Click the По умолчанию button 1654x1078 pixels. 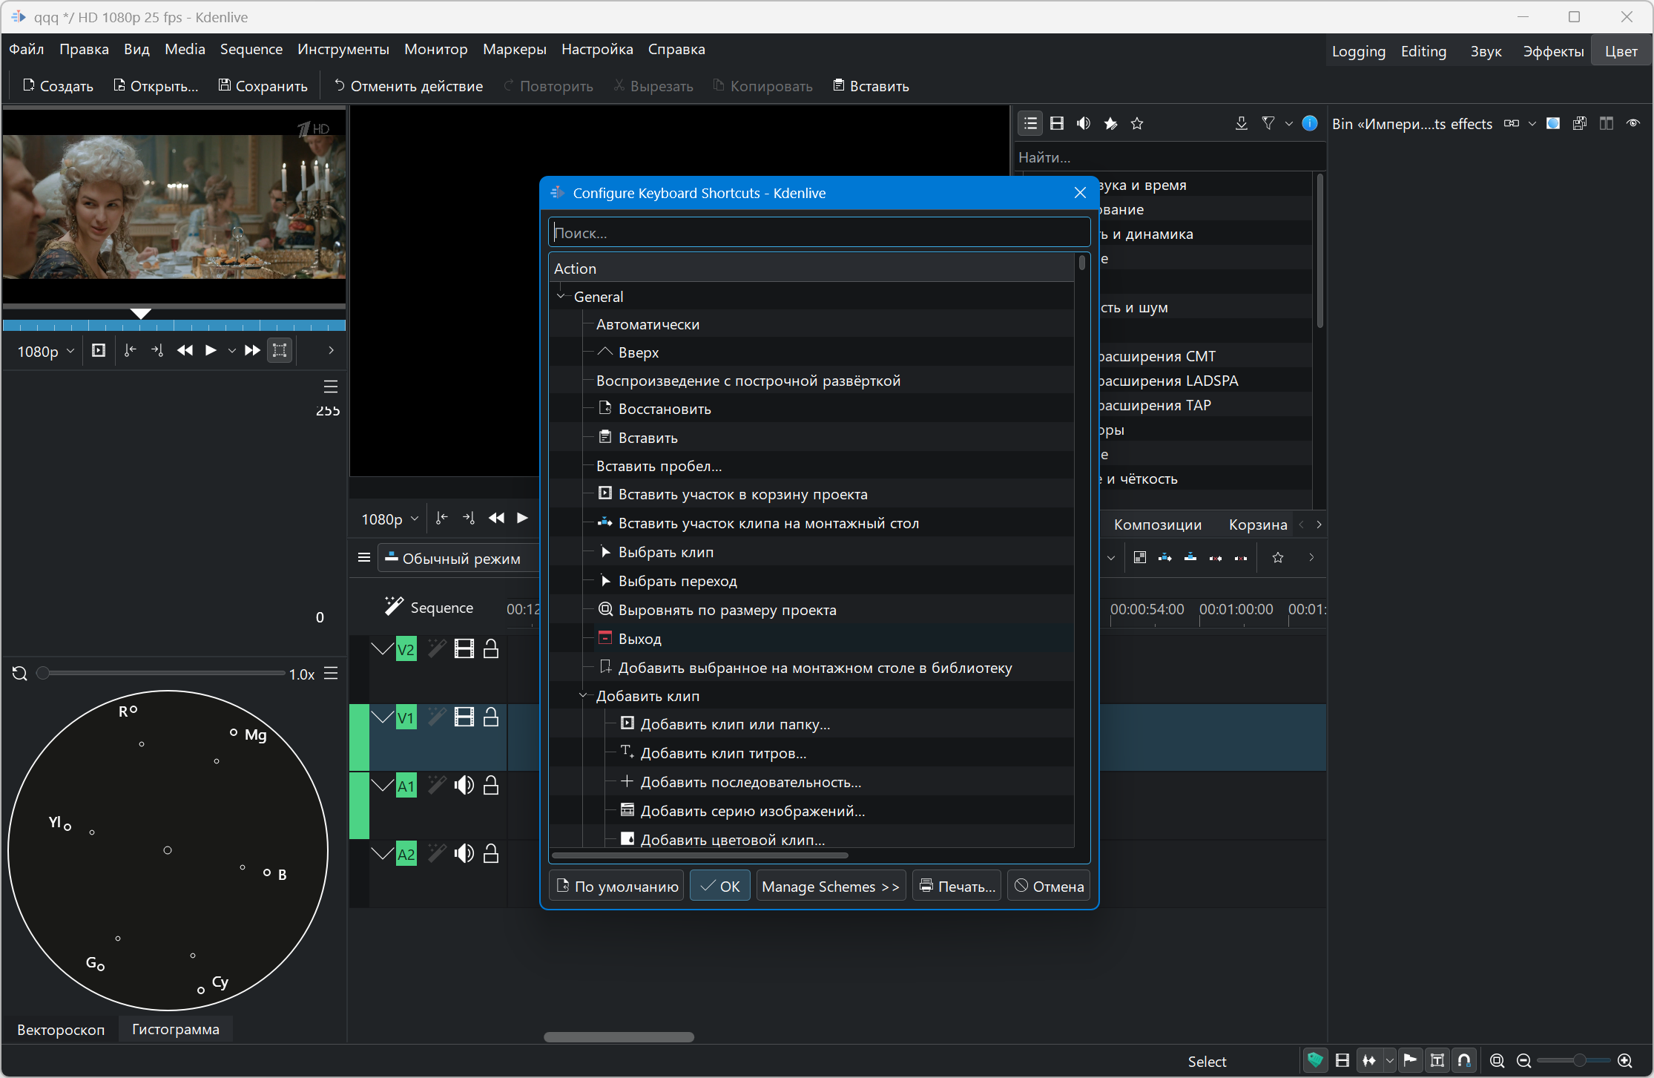tap(617, 887)
